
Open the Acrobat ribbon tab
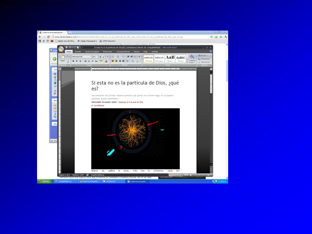(155, 52)
